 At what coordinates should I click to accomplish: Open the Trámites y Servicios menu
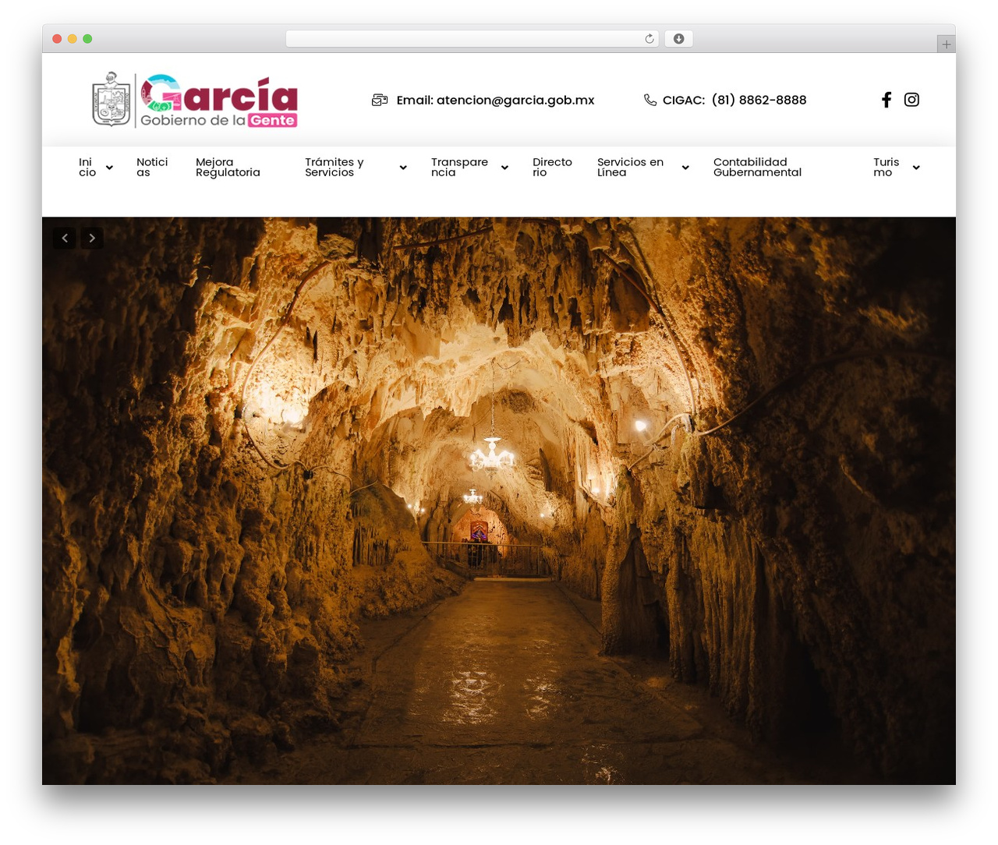(x=334, y=168)
